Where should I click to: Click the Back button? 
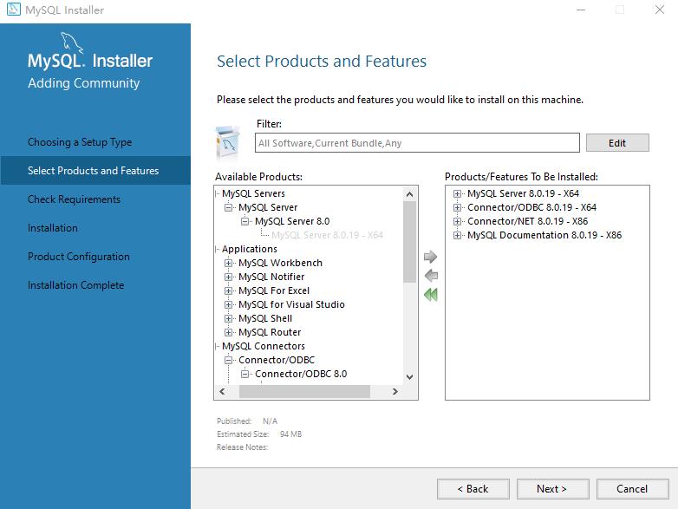click(x=473, y=489)
